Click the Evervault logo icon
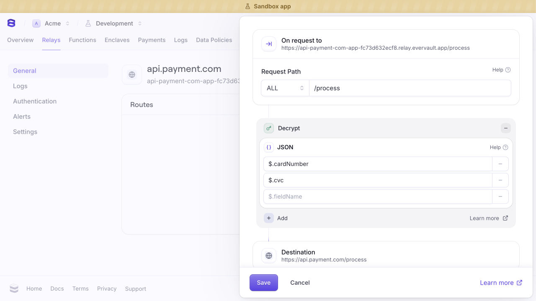This screenshot has width=536, height=301. 11,23
